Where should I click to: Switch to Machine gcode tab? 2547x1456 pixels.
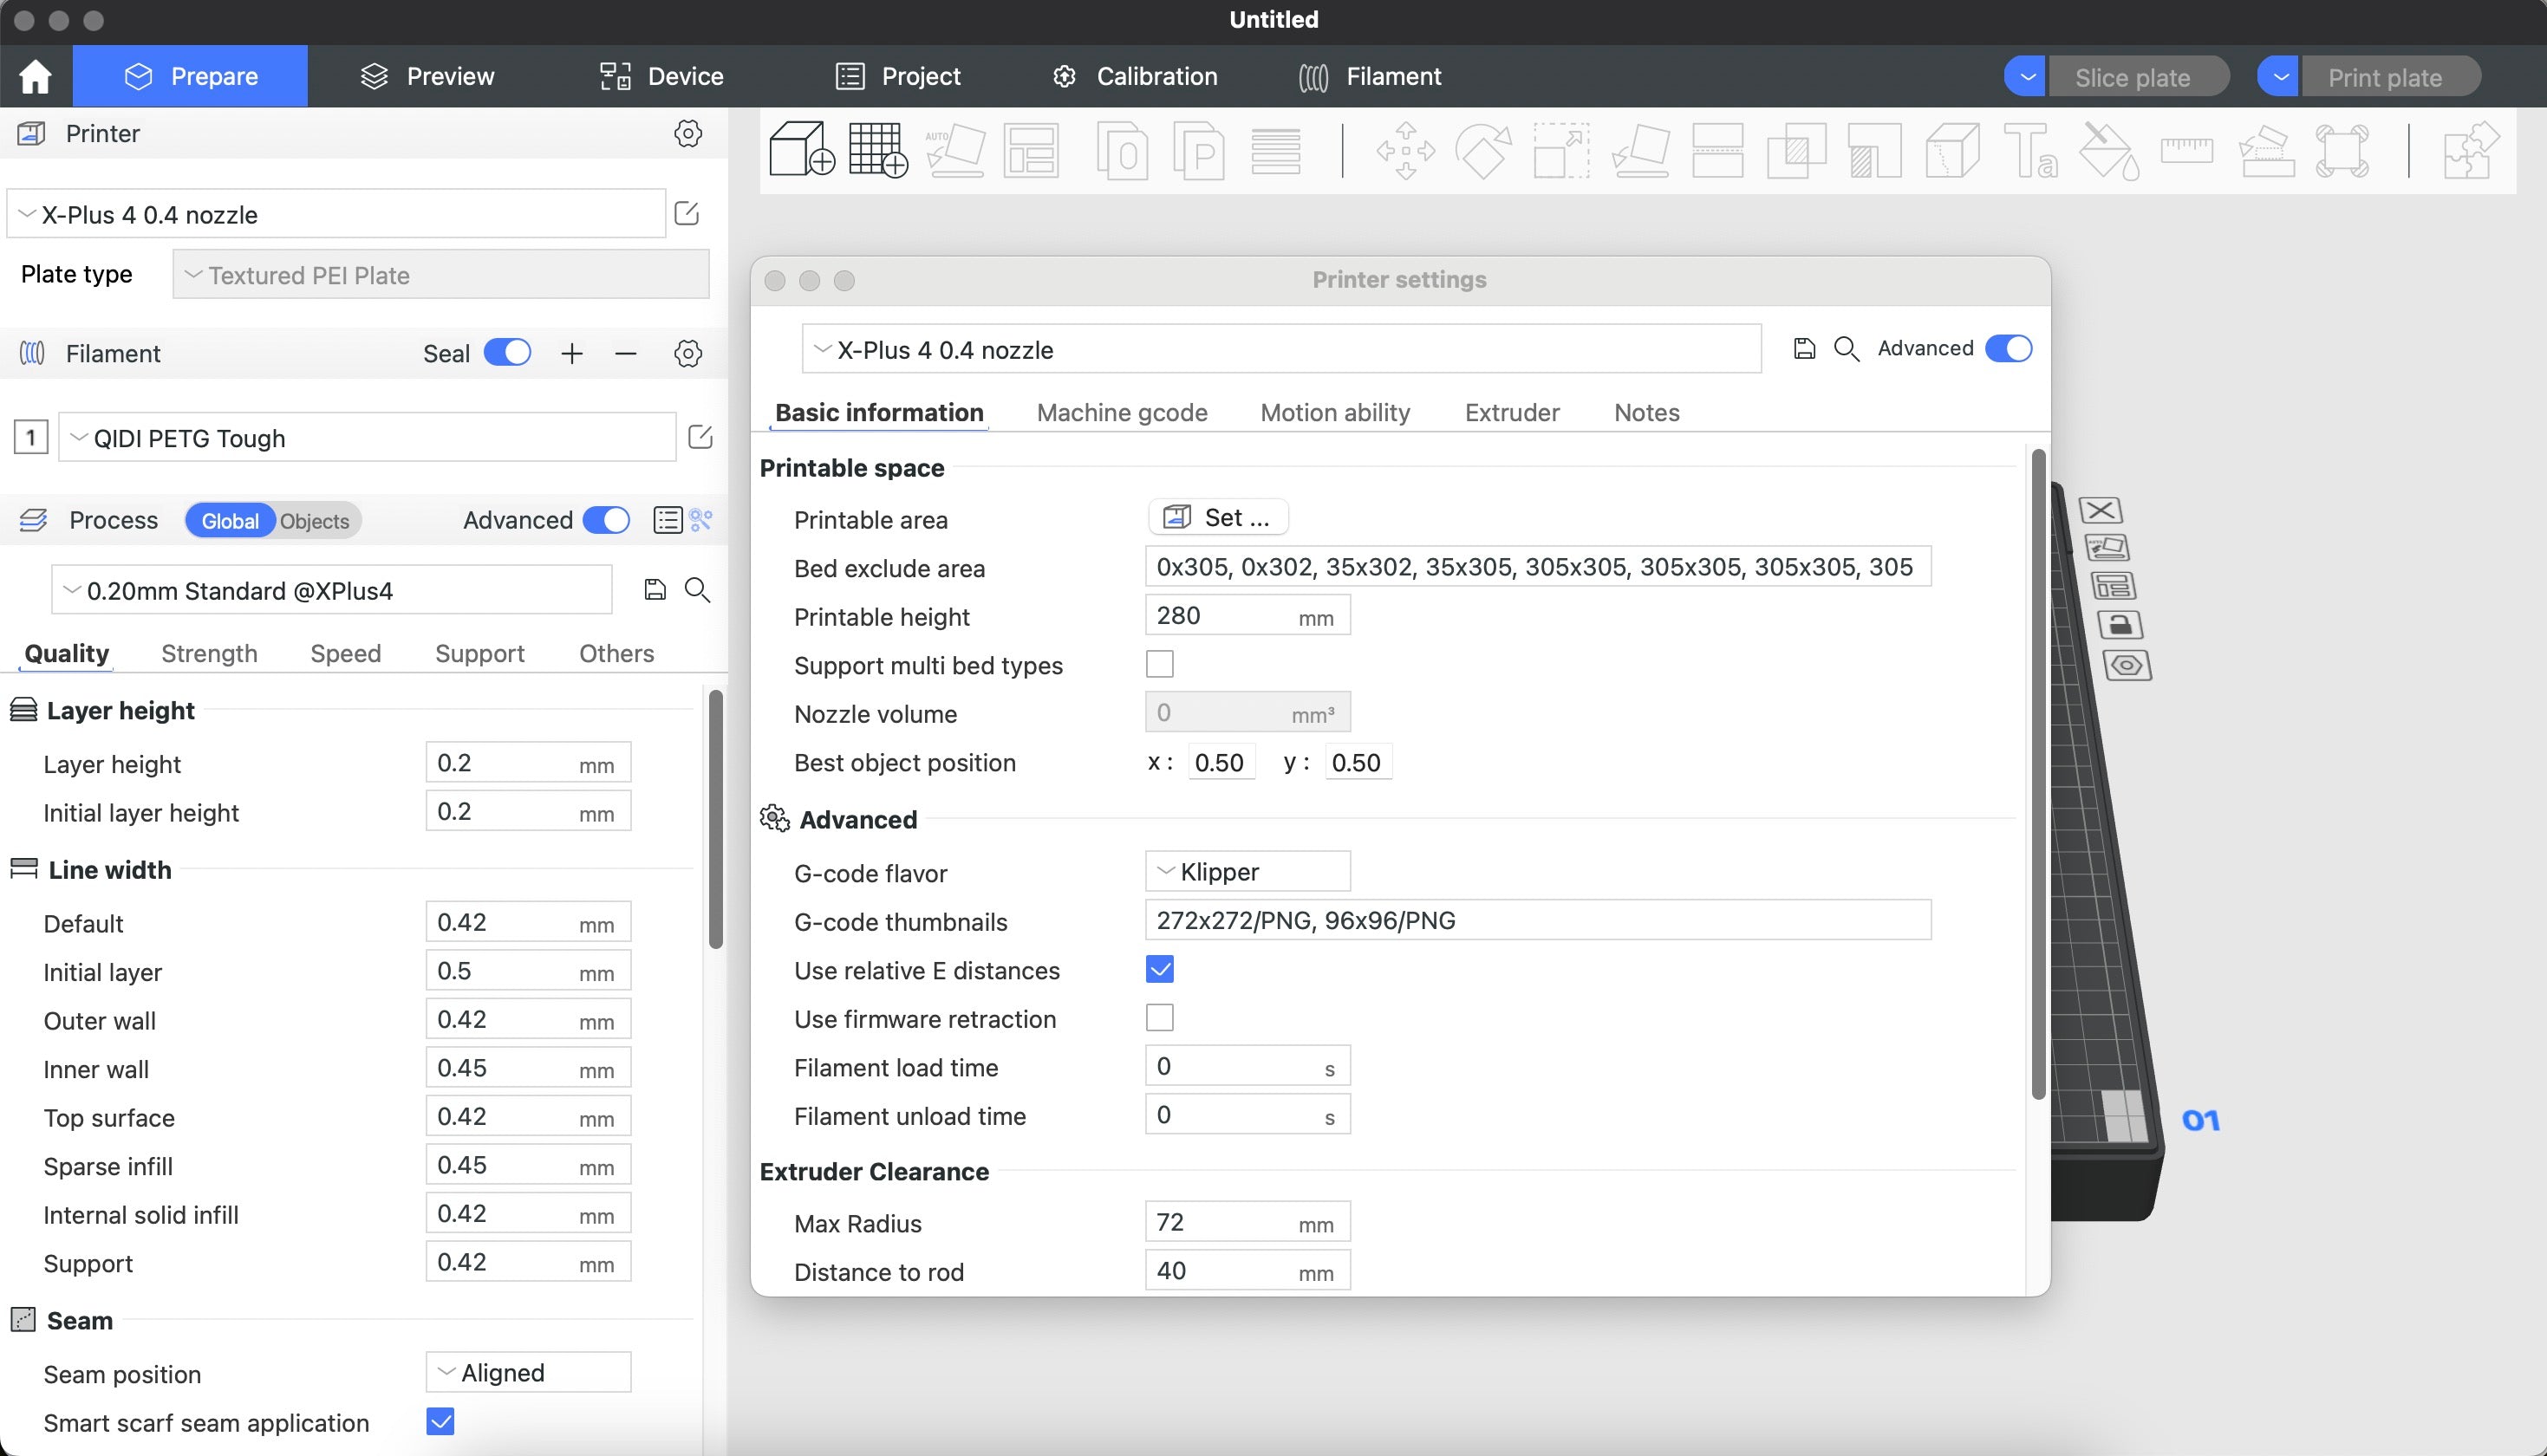[x=1121, y=412]
